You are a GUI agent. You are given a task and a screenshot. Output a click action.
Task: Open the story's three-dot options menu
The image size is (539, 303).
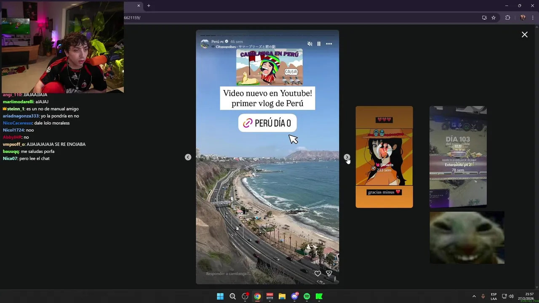(329, 44)
